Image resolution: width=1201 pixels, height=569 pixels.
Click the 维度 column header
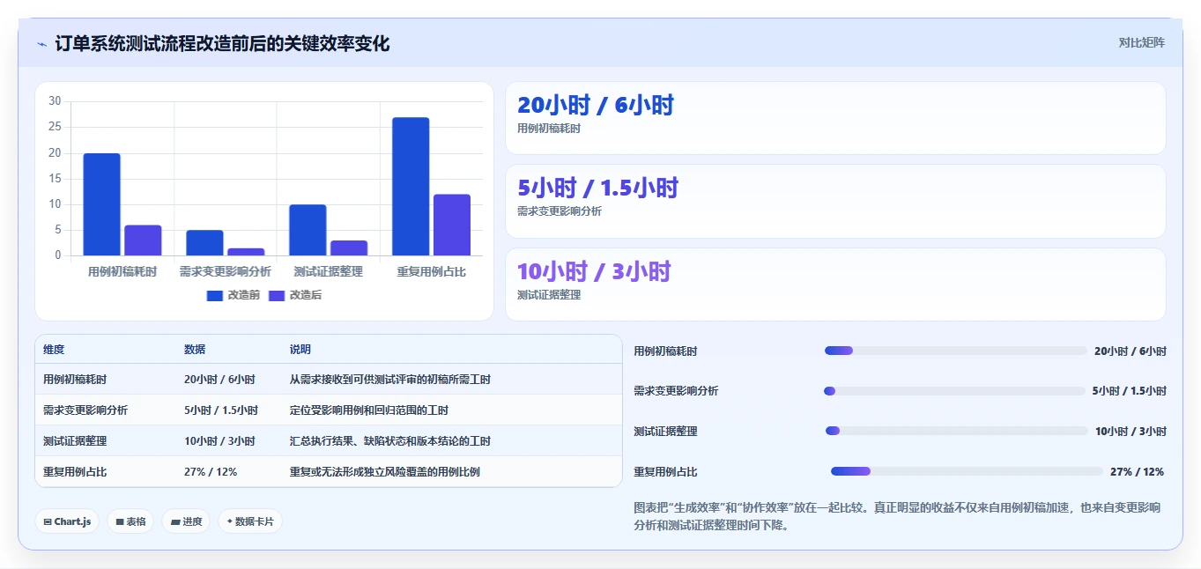[54, 350]
